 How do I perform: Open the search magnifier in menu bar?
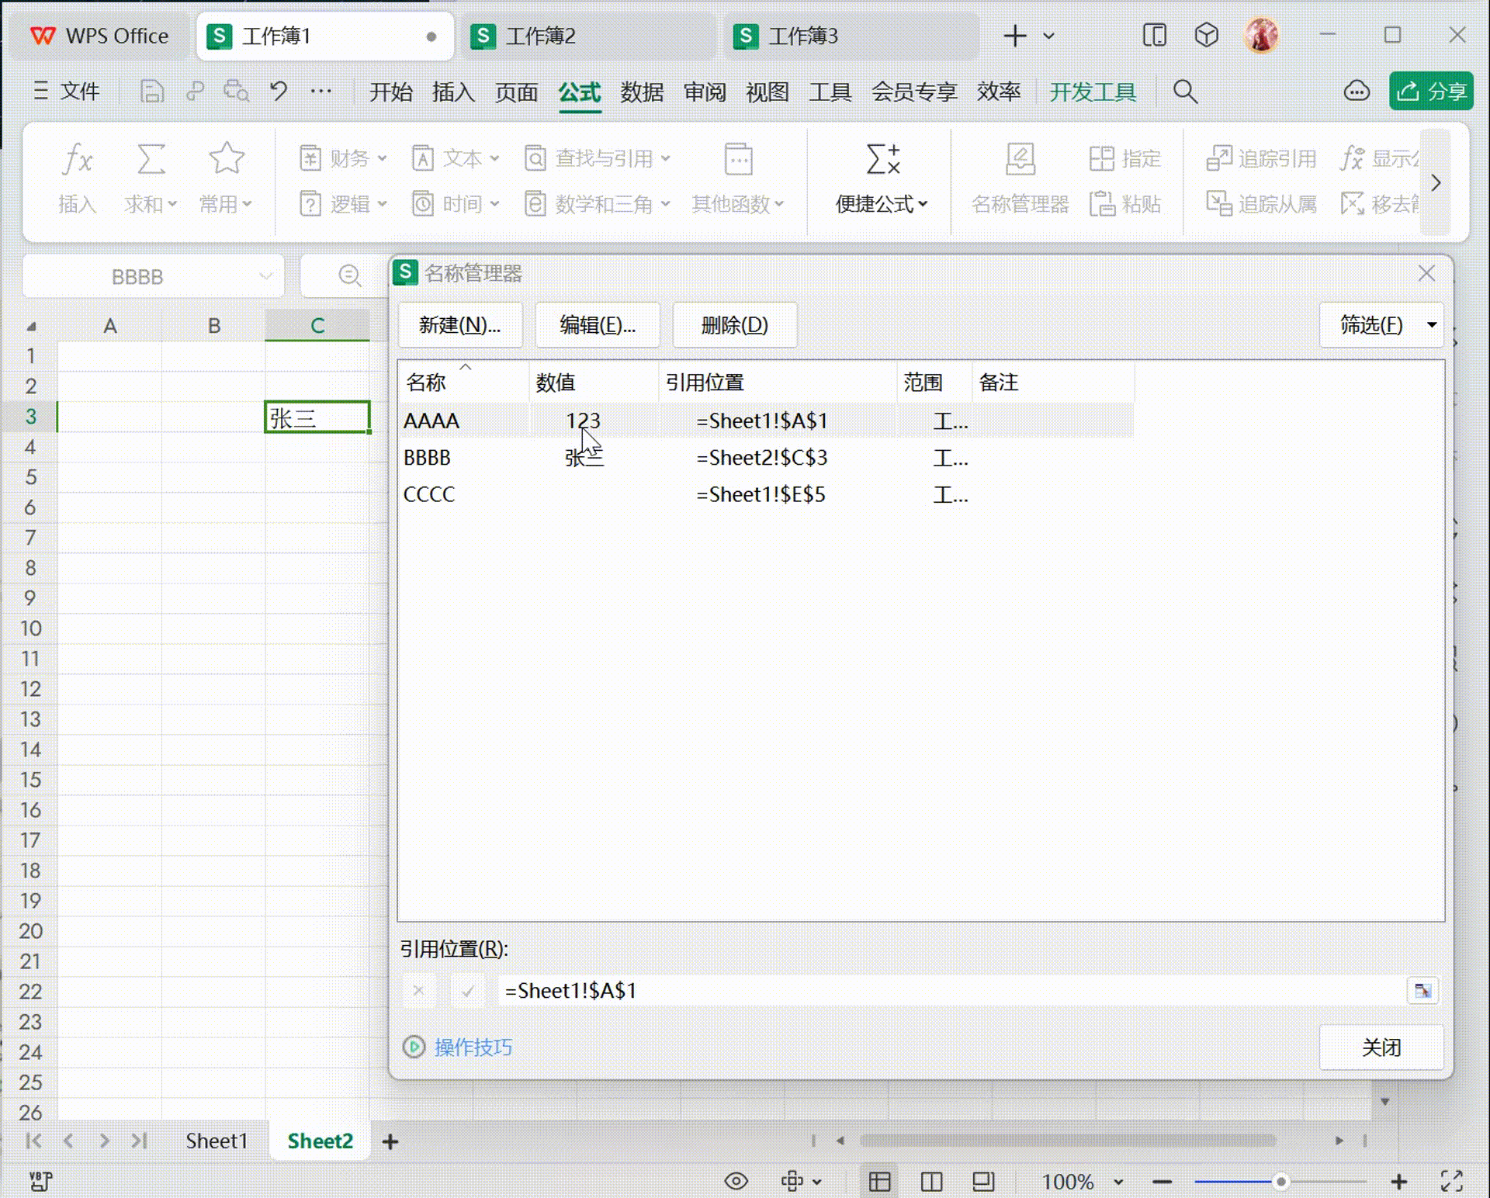click(x=1184, y=92)
